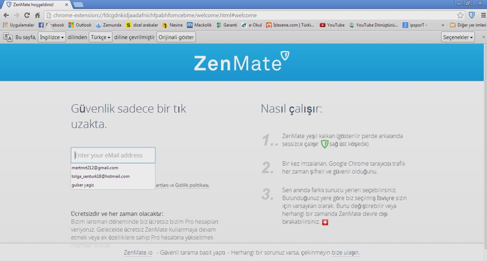
Task: Open the Garanti bookmark
Action: click(x=226, y=25)
